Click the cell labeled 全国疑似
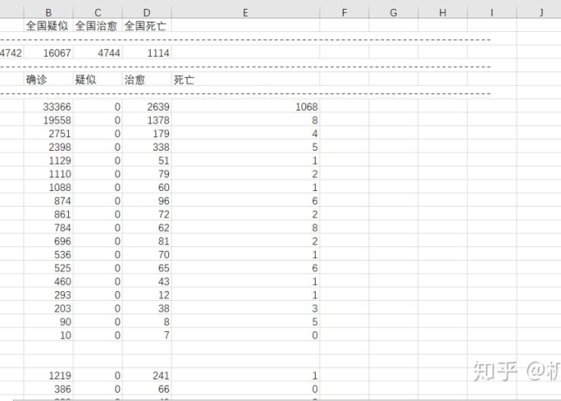This screenshot has width=561, height=401. pos(48,26)
